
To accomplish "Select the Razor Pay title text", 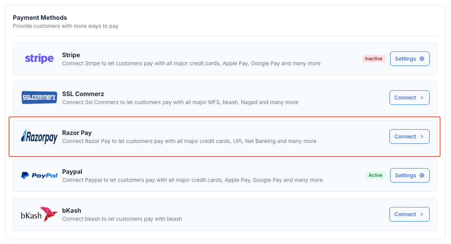I will pyautogui.click(x=77, y=133).
